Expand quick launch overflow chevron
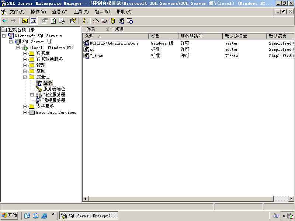The width and height of the screenshot is (295, 221). 53,214
